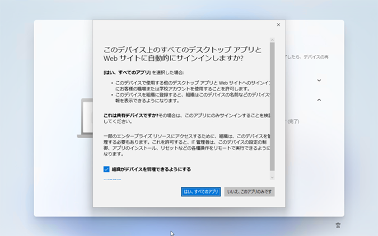Click the bold [はい、すべてのアプリ] text in the body
Viewport: 378px width, 236px height.
click(x=127, y=73)
